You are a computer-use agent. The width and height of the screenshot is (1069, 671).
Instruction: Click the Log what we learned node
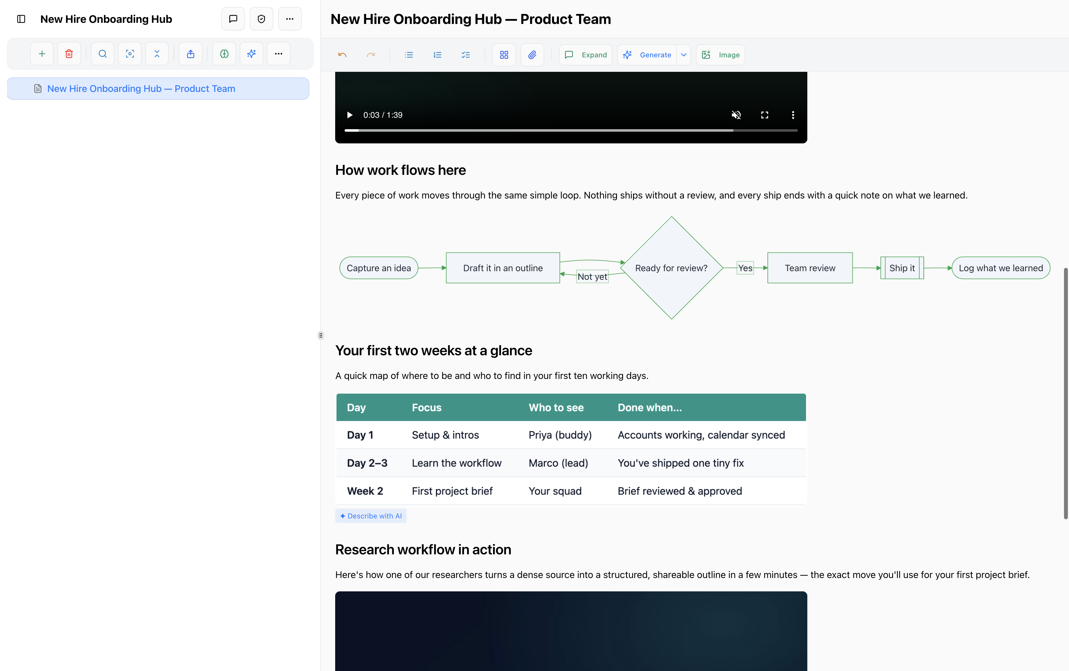click(x=1001, y=268)
